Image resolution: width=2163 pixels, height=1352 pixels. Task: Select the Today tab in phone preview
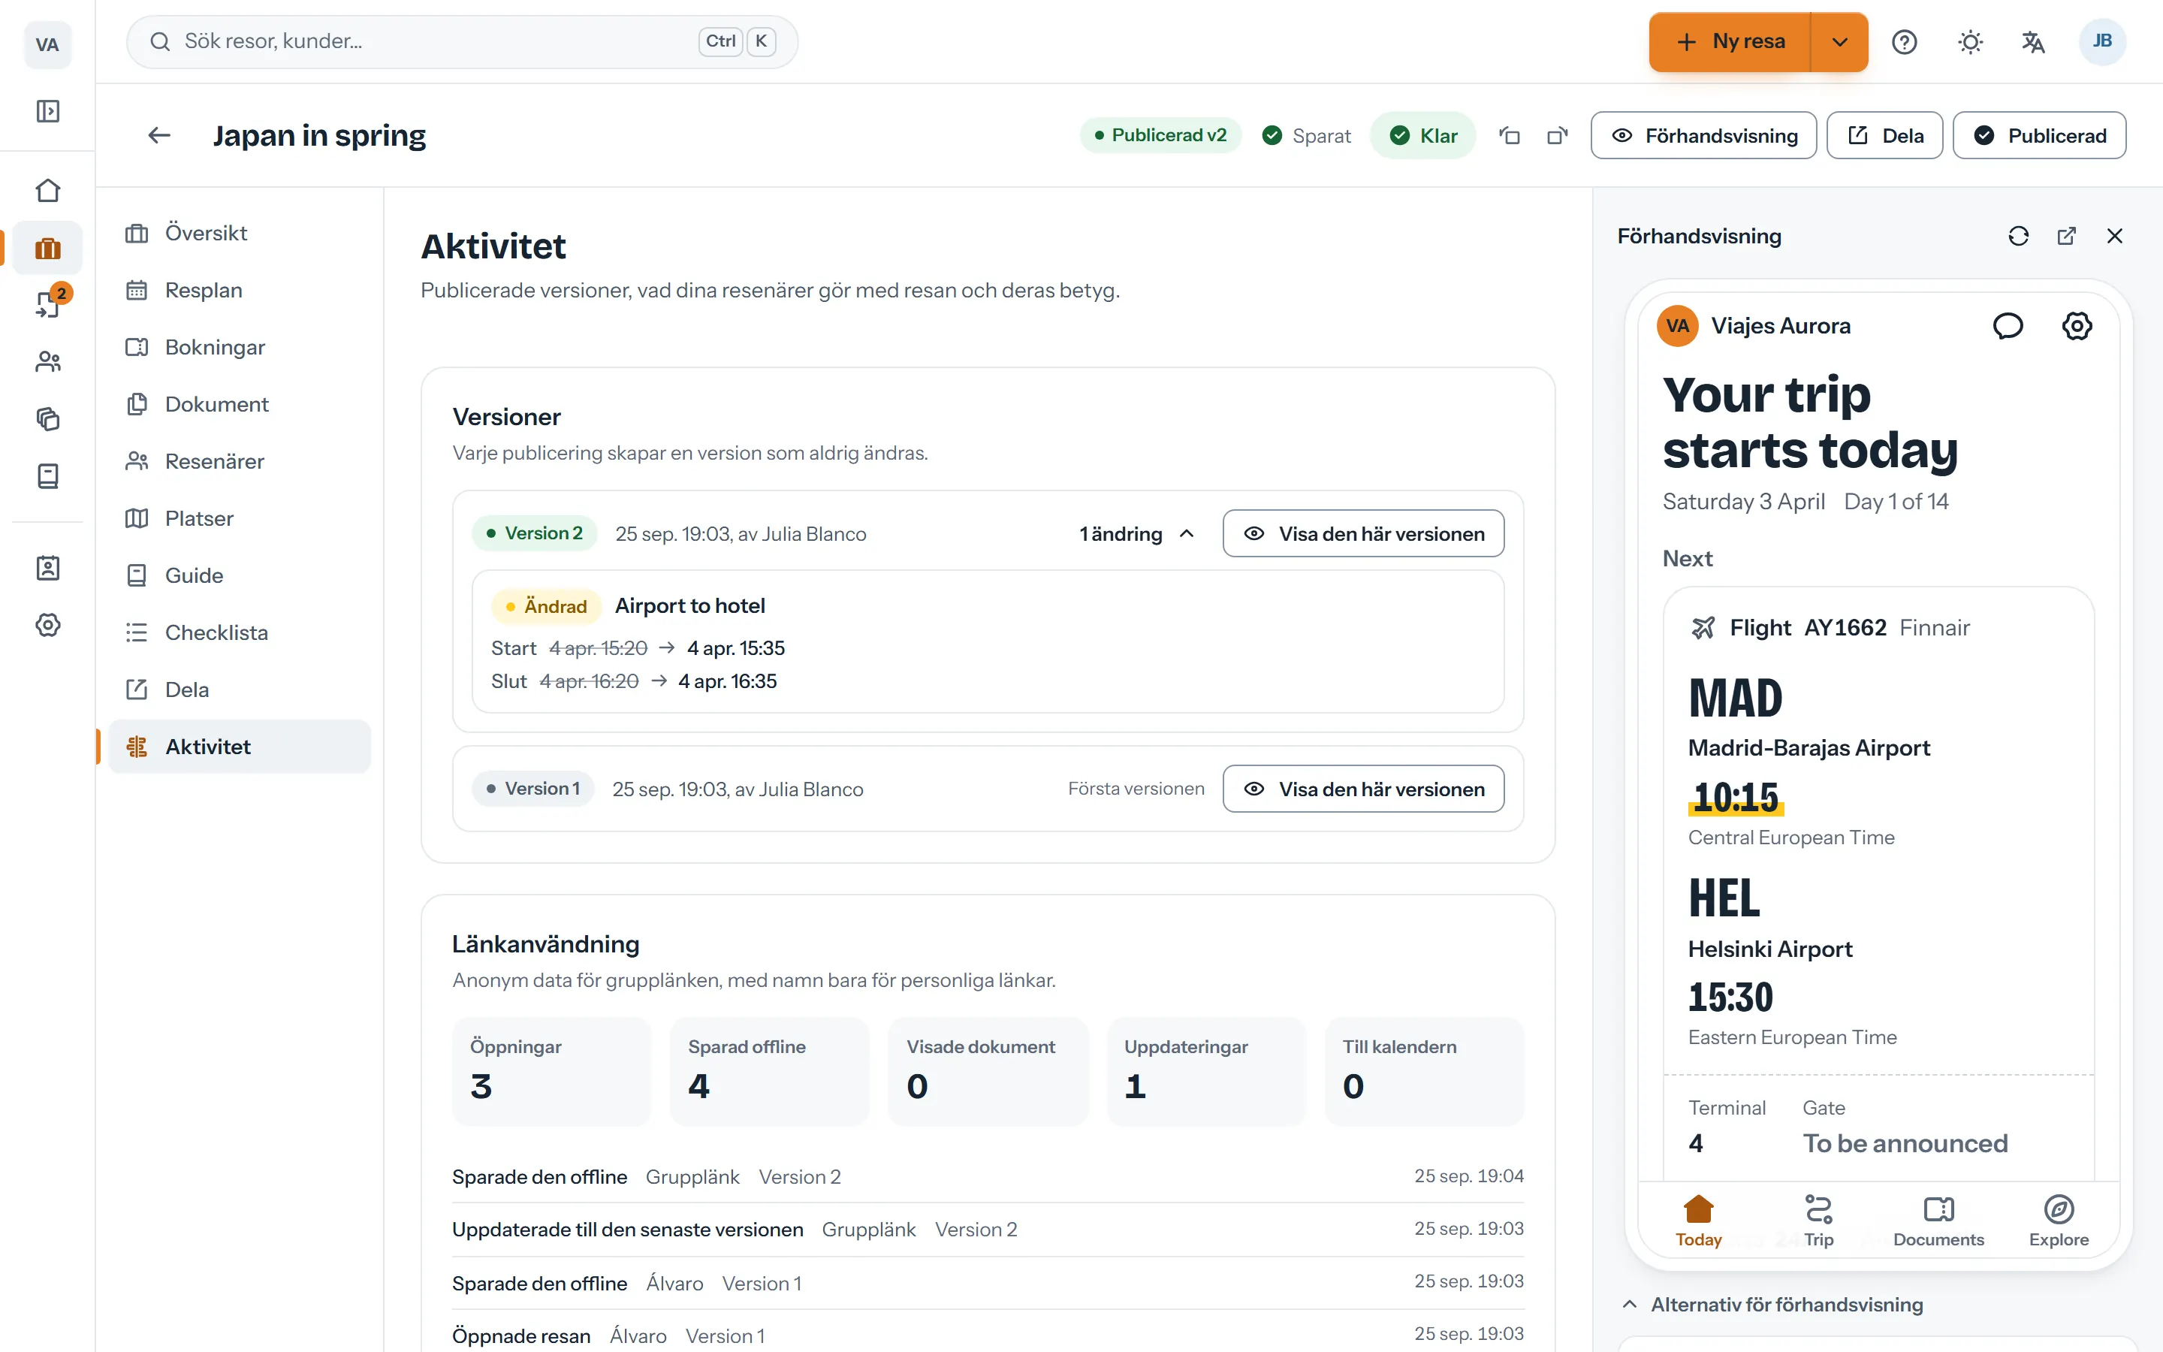point(1698,1221)
